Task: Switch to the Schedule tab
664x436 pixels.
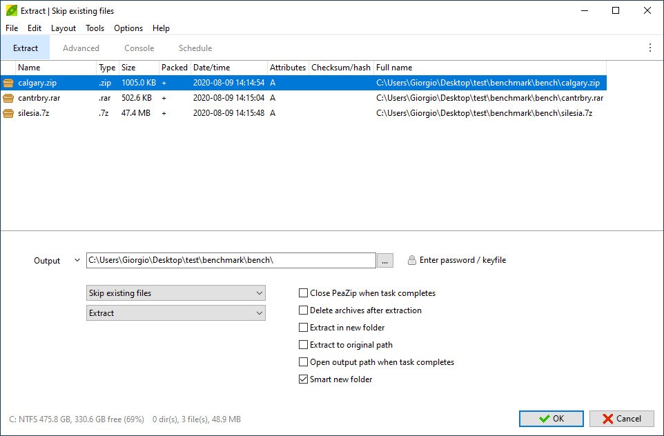Action: pos(195,48)
